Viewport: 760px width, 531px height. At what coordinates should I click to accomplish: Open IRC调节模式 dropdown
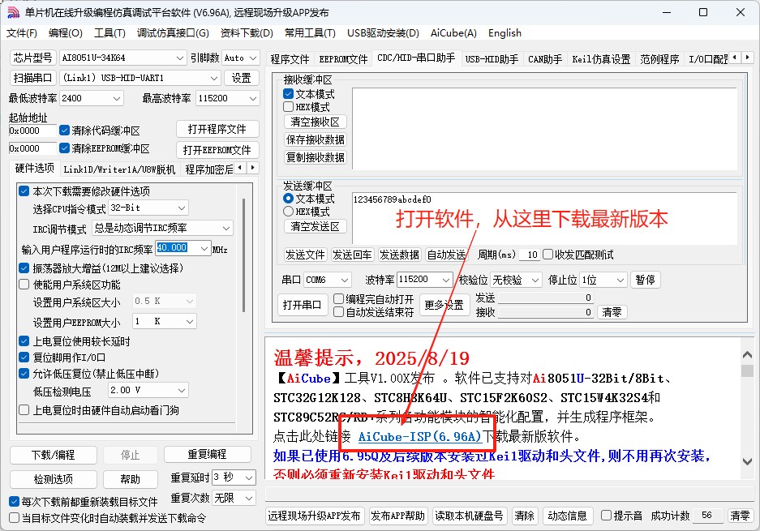(x=162, y=228)
